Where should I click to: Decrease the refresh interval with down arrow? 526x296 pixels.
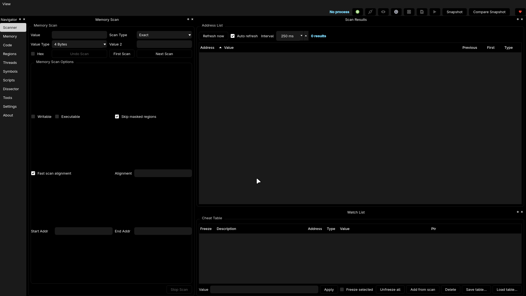[301, 36]
